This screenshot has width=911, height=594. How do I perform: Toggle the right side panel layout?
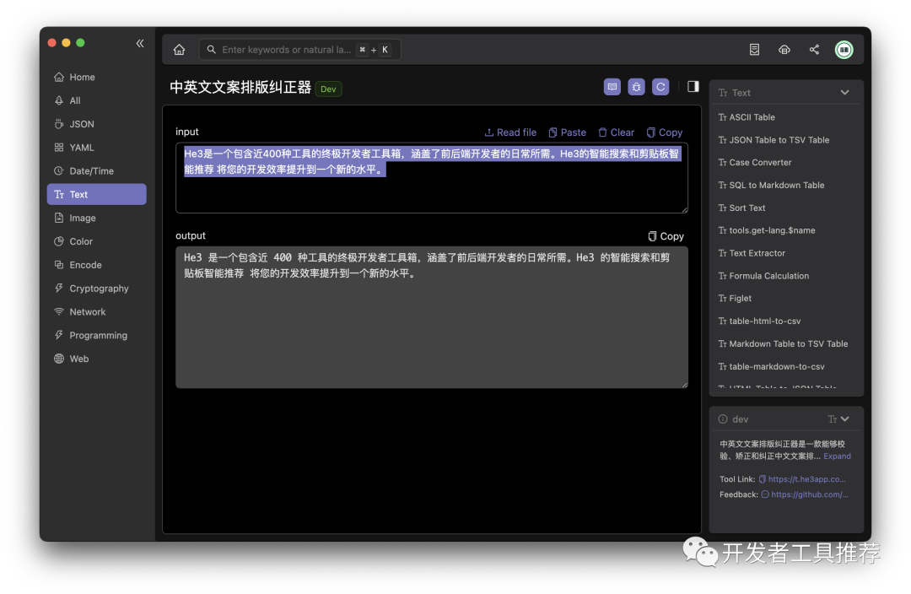point(693,87)
